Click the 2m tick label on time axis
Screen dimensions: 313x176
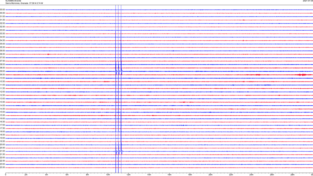[26, 175]
